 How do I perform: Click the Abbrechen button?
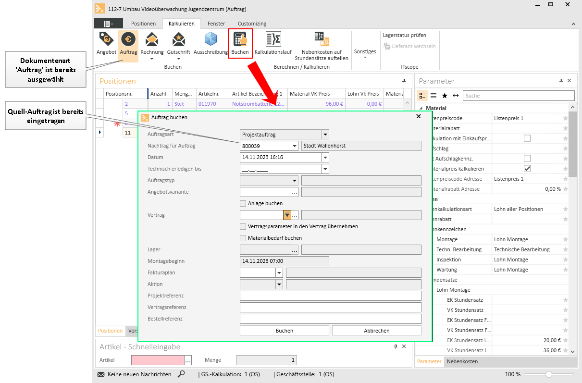[x=377, y=331]
